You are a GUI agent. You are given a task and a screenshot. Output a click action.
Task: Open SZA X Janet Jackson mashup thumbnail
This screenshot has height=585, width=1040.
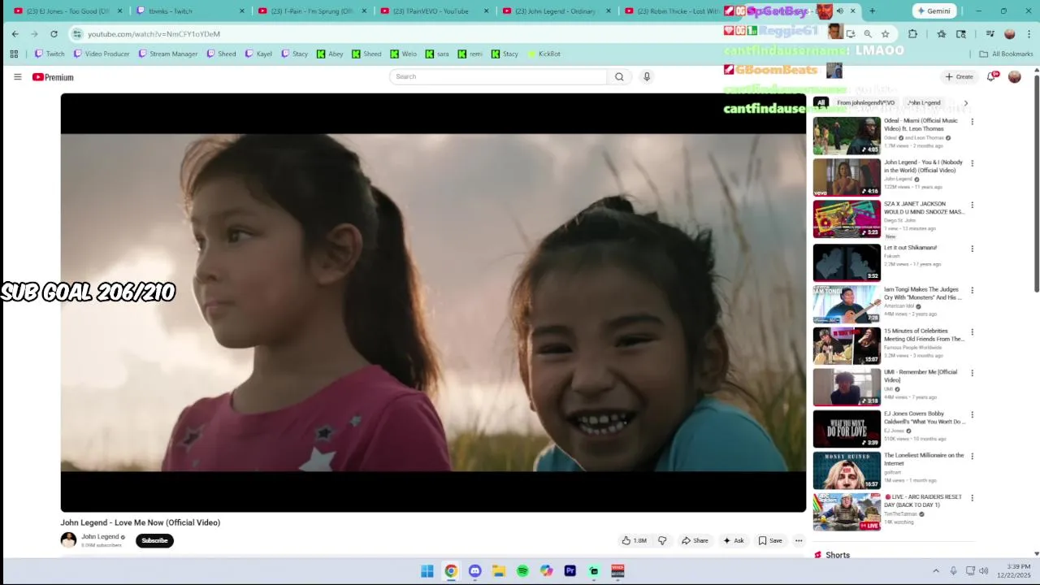[847, 219]
